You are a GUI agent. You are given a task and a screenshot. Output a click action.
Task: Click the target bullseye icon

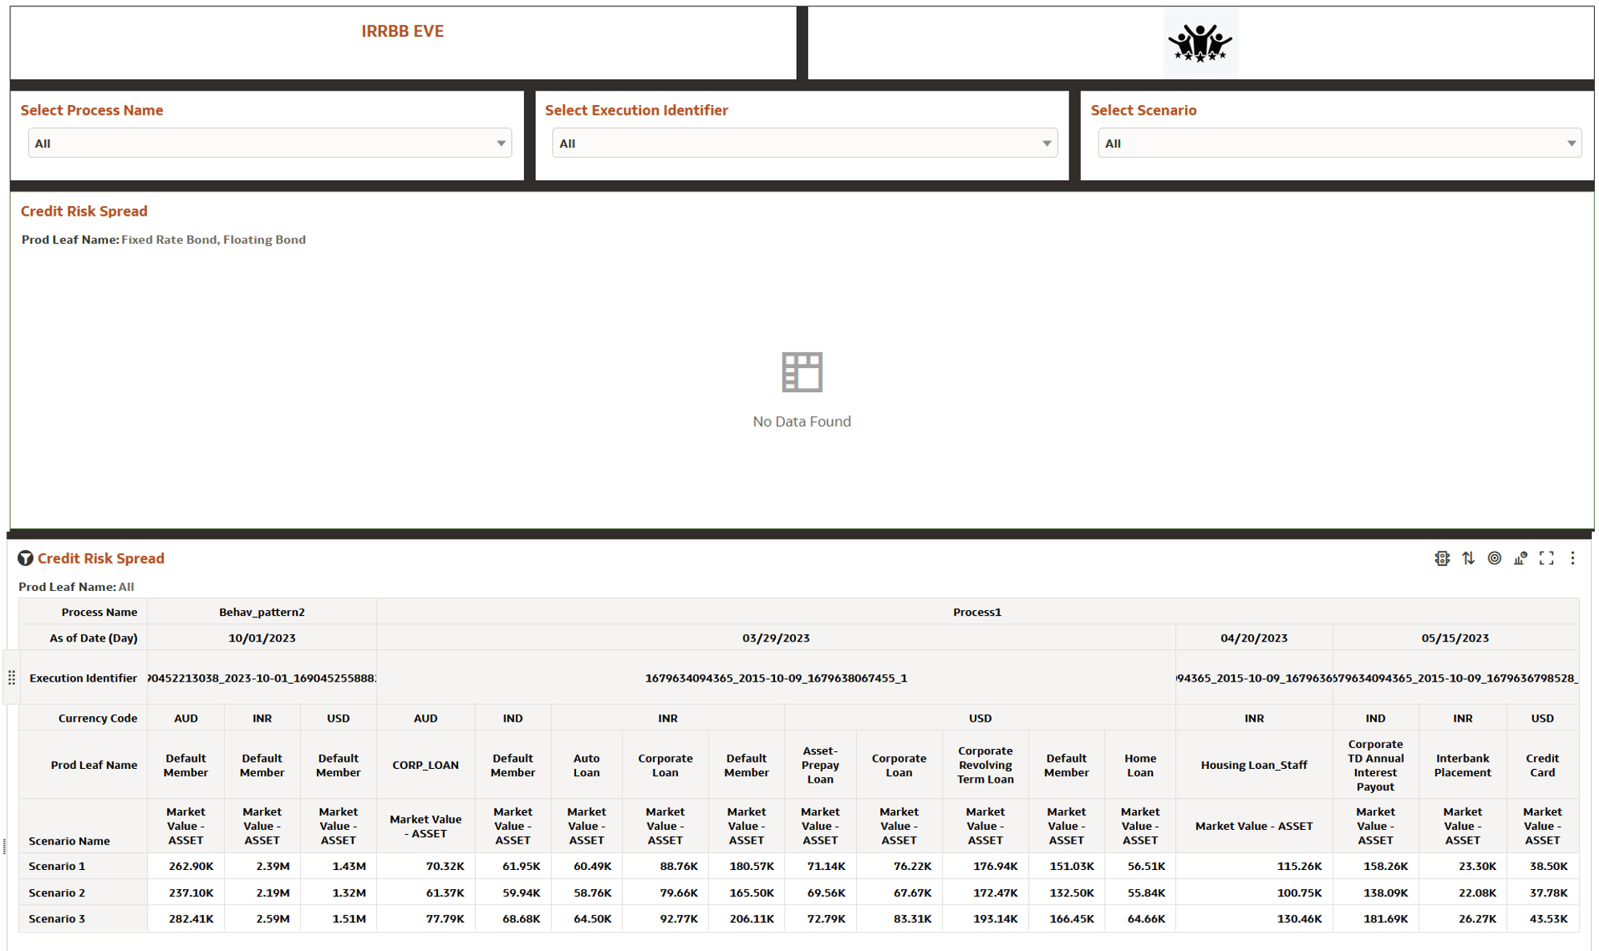[x=1494, y=558]
